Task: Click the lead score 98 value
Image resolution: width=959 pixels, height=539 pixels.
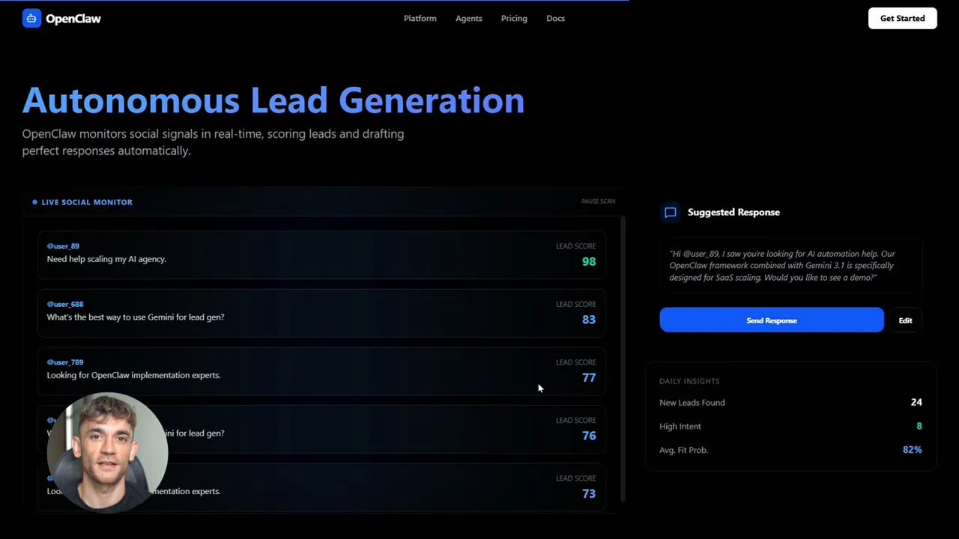Action: click(x=589, y=261)
